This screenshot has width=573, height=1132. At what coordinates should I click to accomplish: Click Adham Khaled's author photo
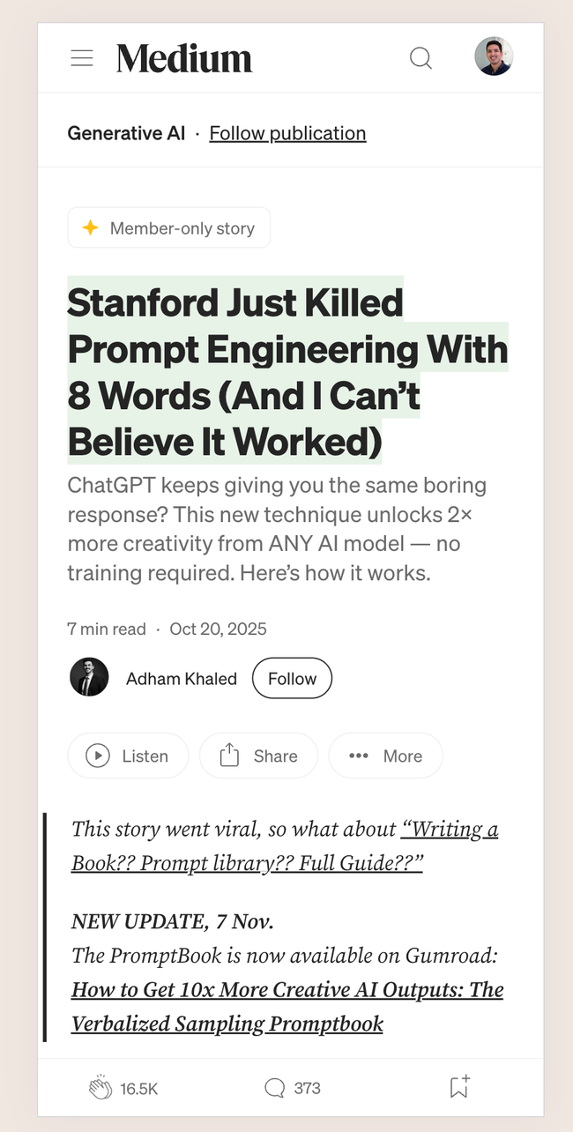pyautogui.click(x=89, y=677)
